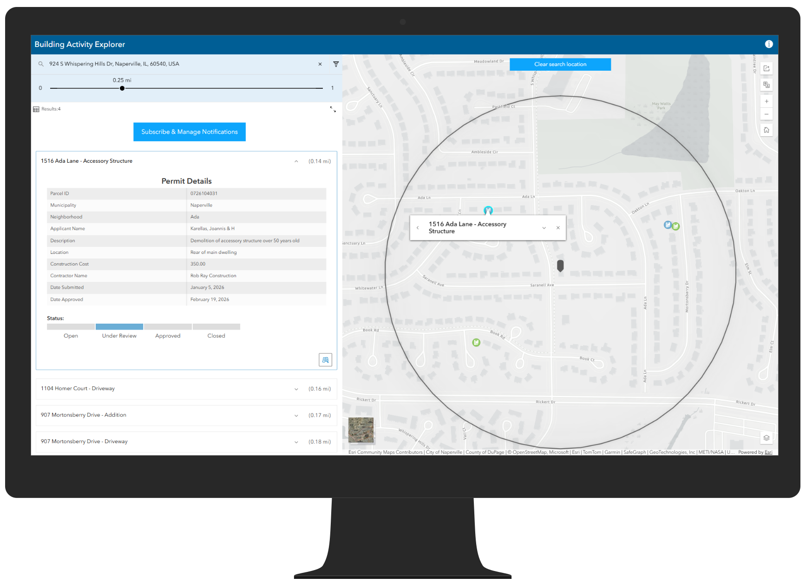Open the app information icon
This screenshot has width=806, height=584.
pyautogui.click(x=769, y=44)
